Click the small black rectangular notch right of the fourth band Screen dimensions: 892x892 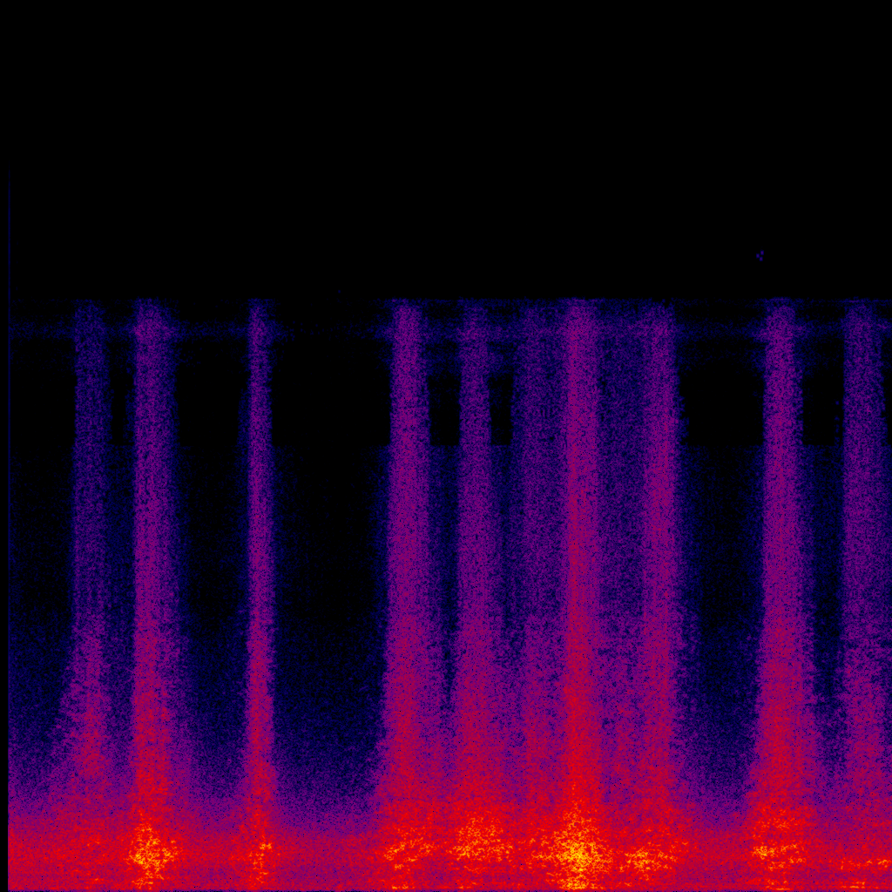pos(443,409)
